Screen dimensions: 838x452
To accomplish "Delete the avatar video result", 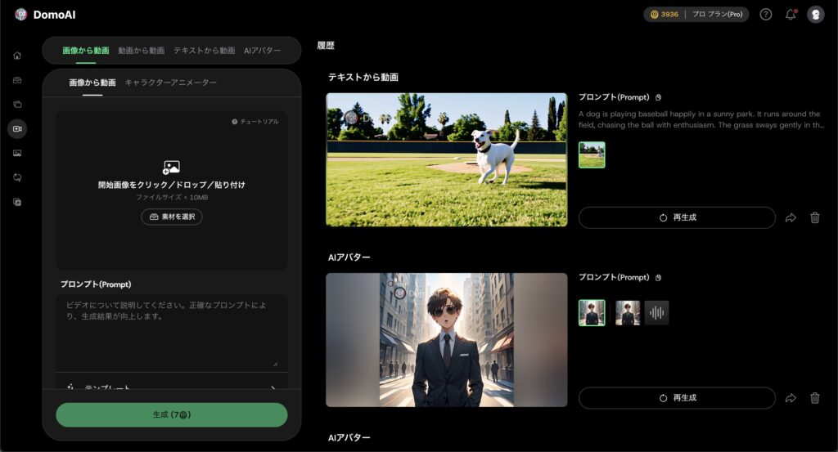I will tap(815, 398).
